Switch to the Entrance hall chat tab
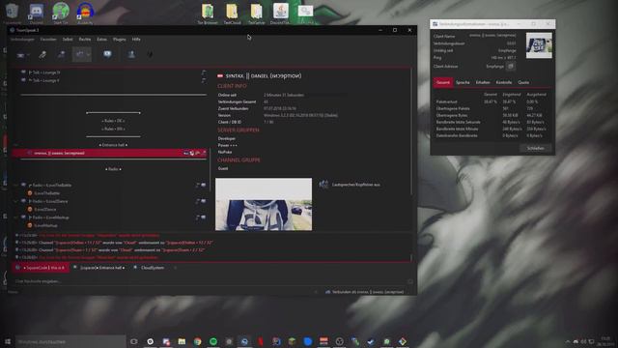The width and height of the screenshot is (618, 348). tap(98, 268)
